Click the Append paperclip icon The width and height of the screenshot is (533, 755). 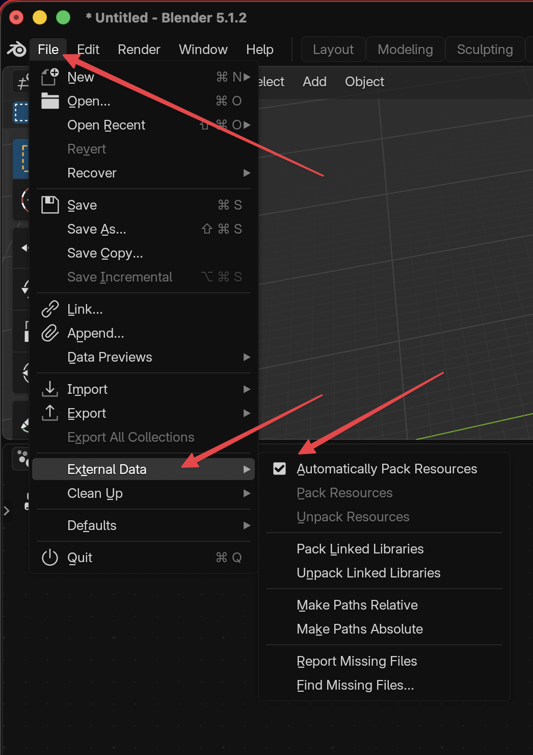coord(50,333)
